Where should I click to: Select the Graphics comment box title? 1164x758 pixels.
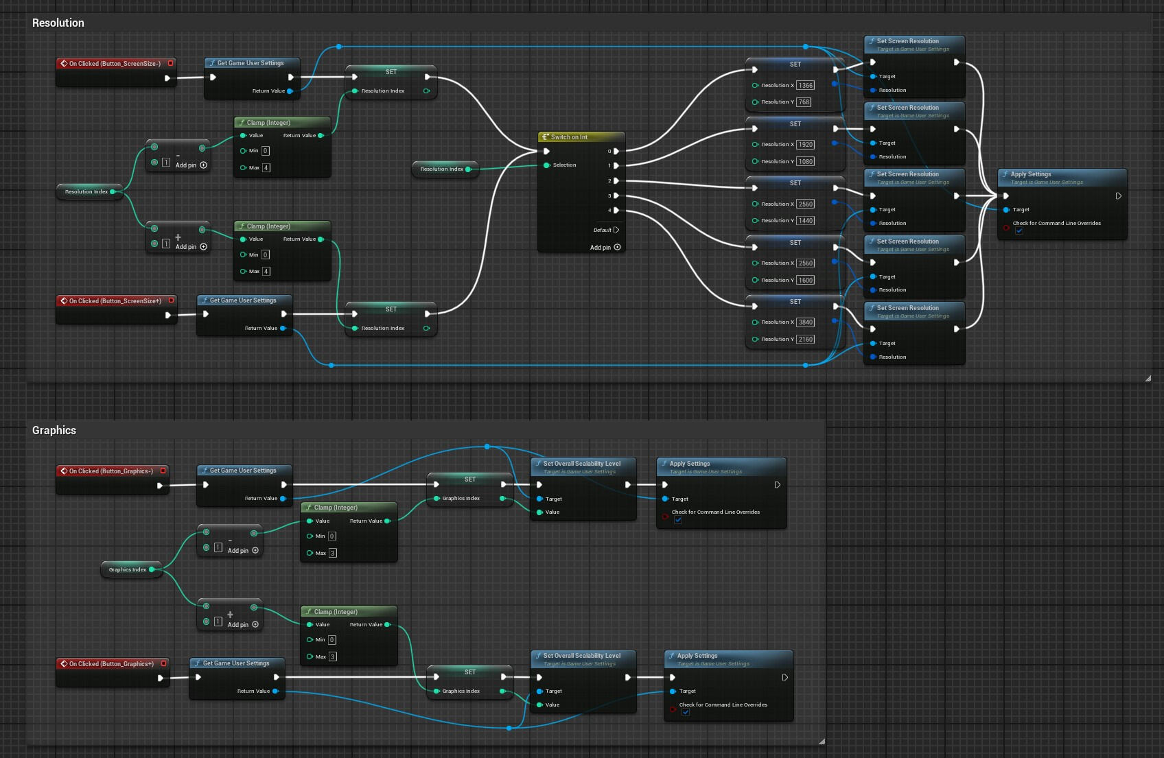54,430
